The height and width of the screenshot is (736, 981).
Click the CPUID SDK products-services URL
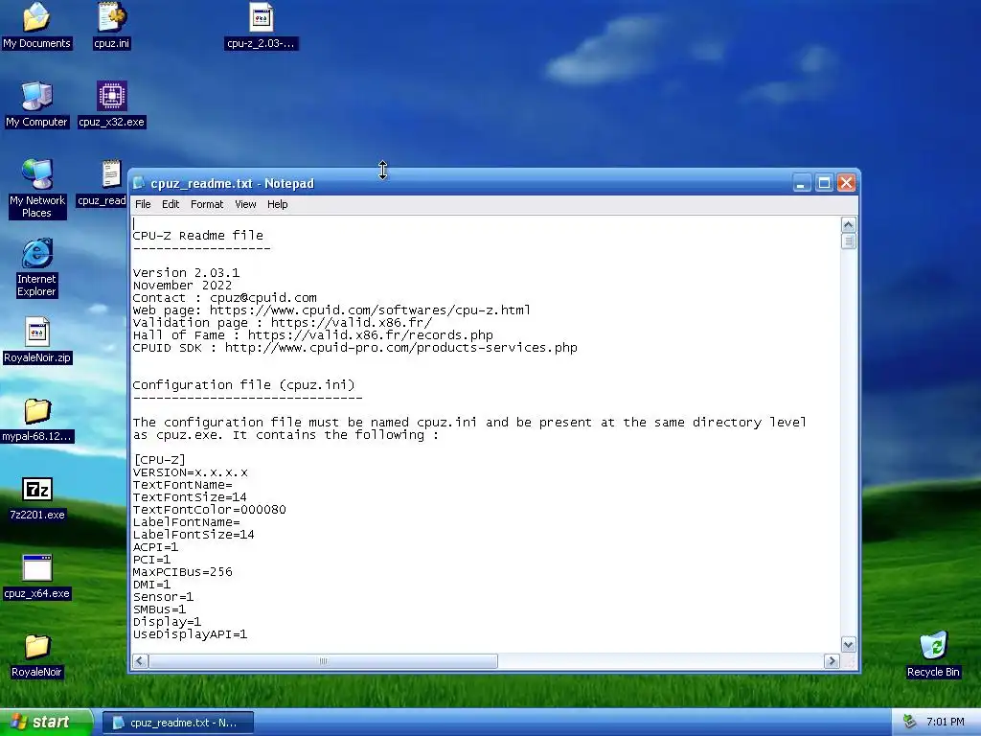point(401,348)
